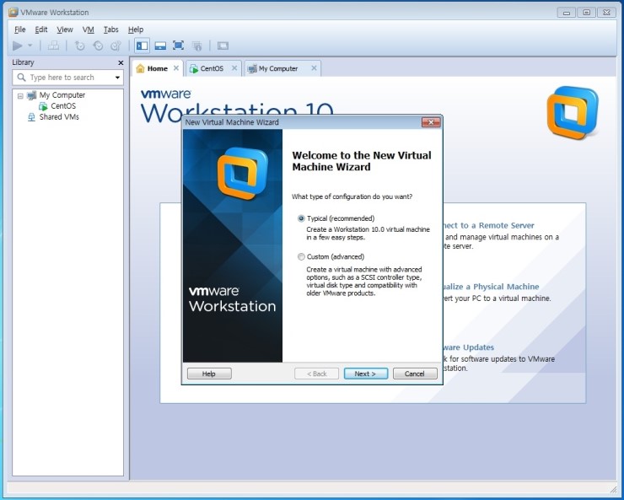Click the My Computer icon in Library tree
The image size is (624, 500).
tap(31, 95)
